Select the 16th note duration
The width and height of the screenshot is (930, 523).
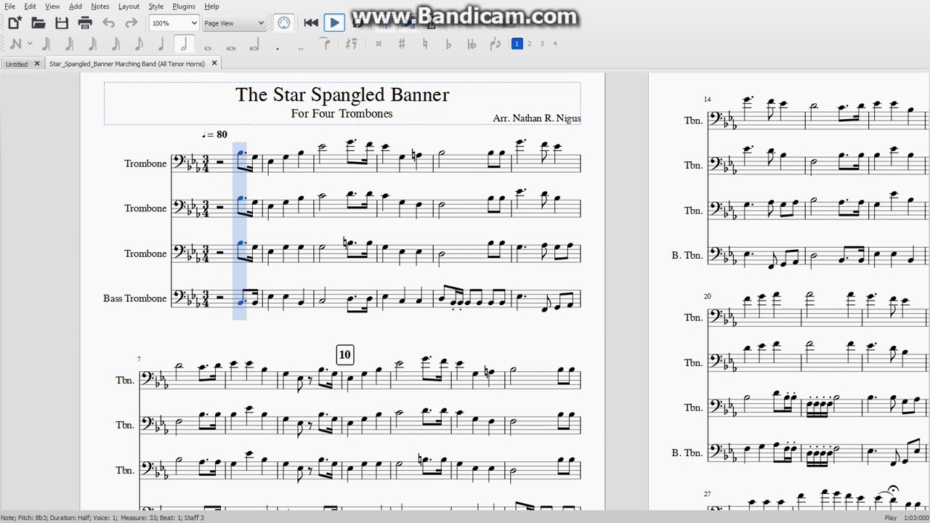[x=116, y=44]
